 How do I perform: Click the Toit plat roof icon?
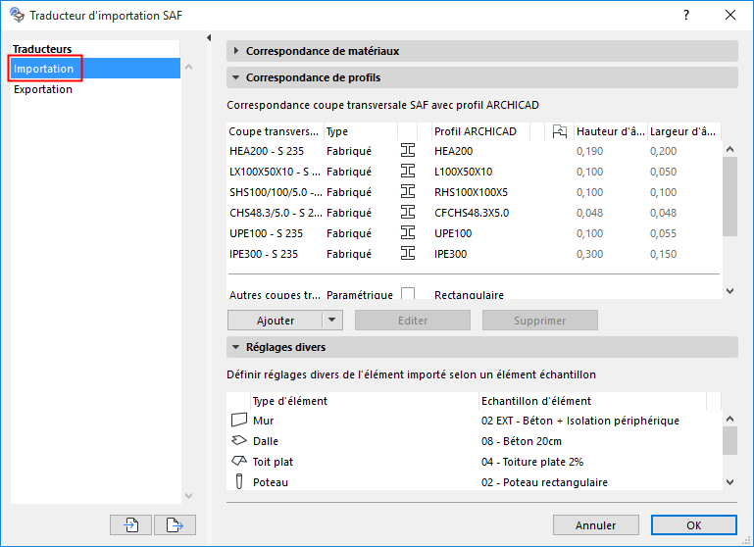coord(238,462)
